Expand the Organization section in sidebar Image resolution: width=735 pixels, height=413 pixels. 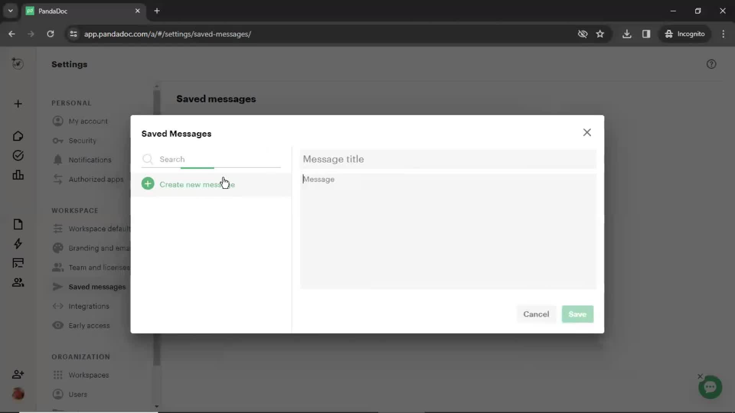point(80,356)
